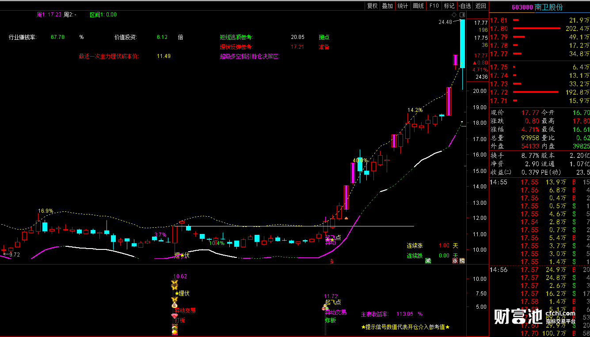Screen dimensions: 590x337
Task: Click the red 涨 badge
Action: tap(455, 261)
